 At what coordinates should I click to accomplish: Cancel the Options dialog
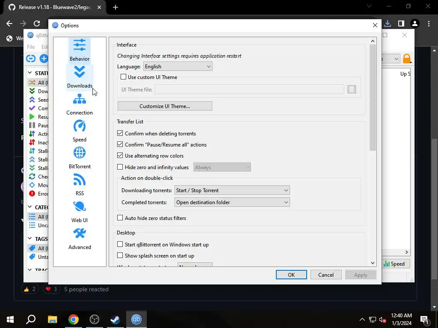point(326,275)
